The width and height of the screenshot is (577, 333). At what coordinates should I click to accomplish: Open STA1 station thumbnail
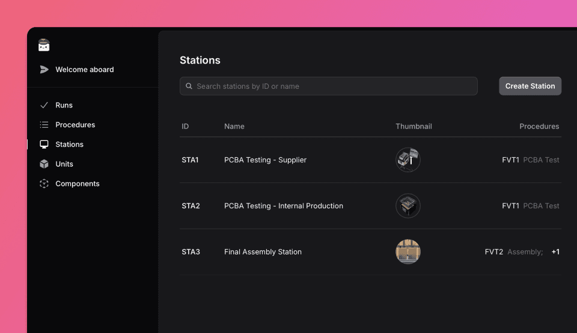pyautogui.click(x=408, y=160)
